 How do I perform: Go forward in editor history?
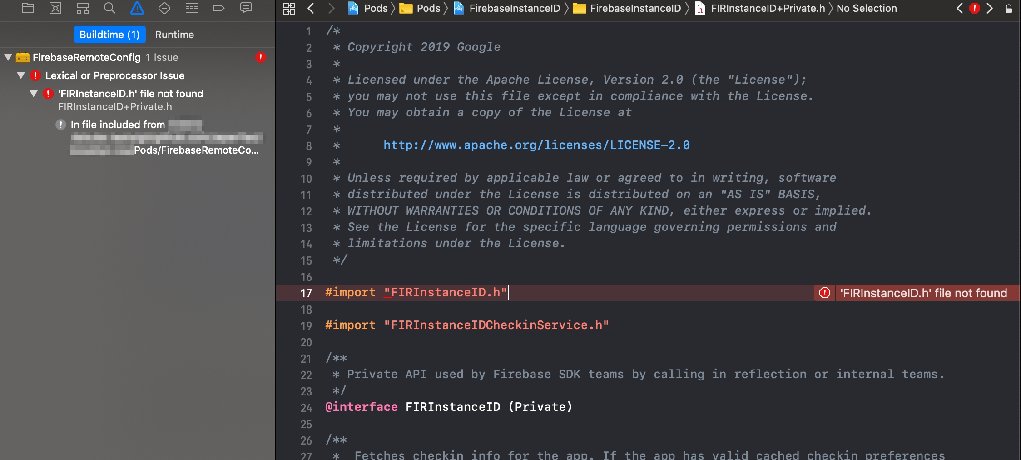331,8
